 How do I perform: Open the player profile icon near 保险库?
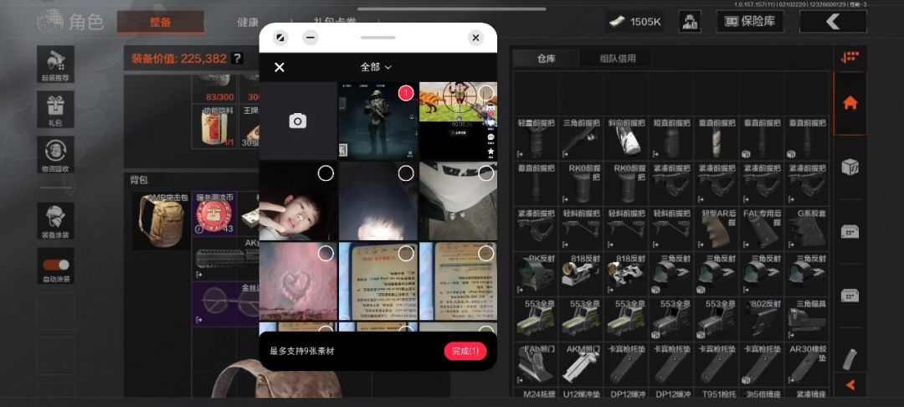[x=690, y=22]
